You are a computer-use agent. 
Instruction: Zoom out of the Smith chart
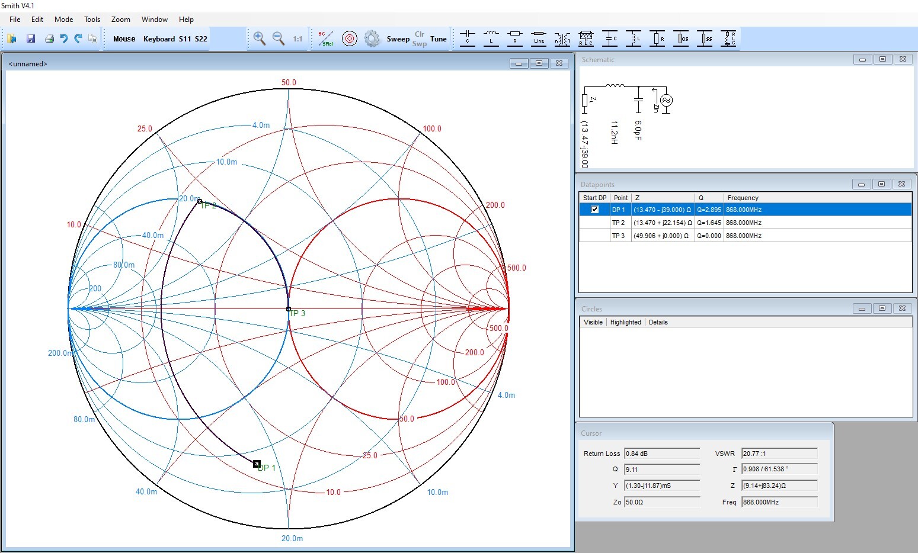coord(278,38)
